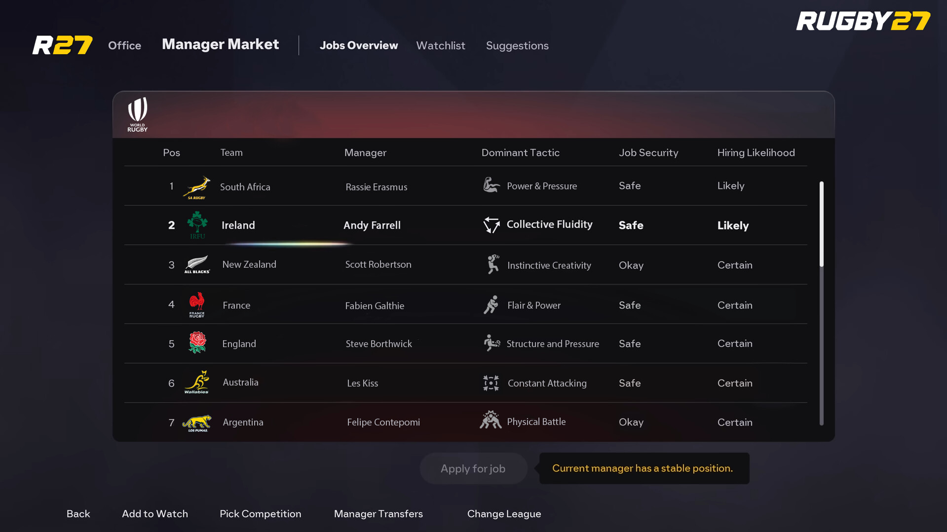Screen dimensions: 947x532
Task: Select the England red rose crest
Action: click(x=197, y=343)
